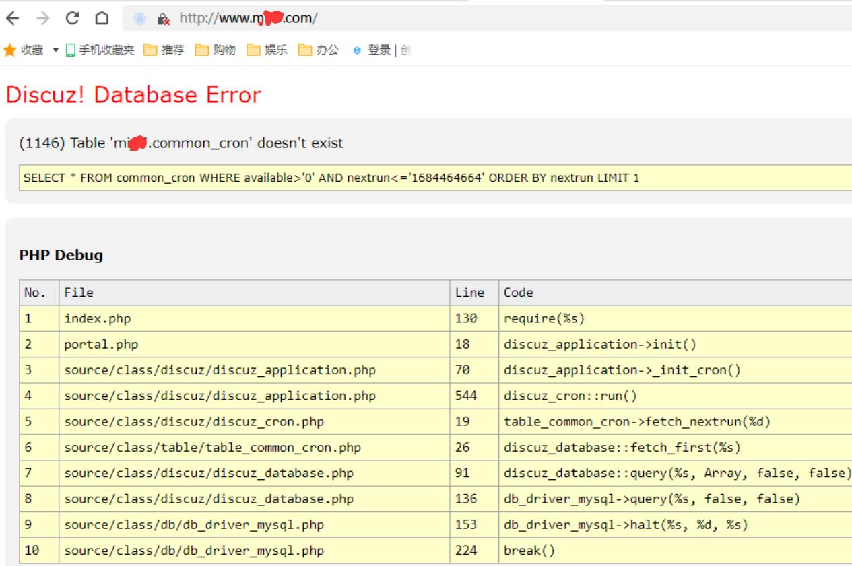The height and width of the screenshot is (566, 852).
Task: Click line number 130 cell
Action: pyautogui.click(x=474, y=318)
